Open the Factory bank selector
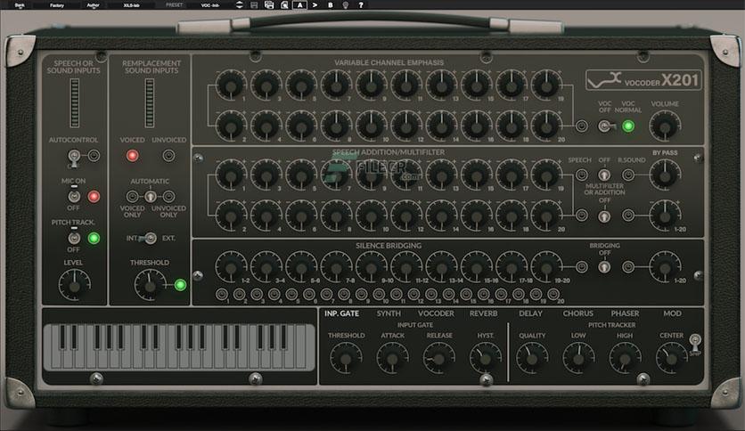 click(x=56, y=5)
